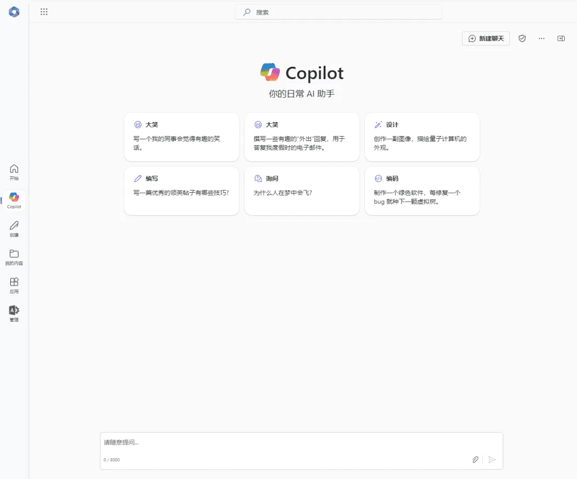Select the Copilot sidebar icon

14,200
